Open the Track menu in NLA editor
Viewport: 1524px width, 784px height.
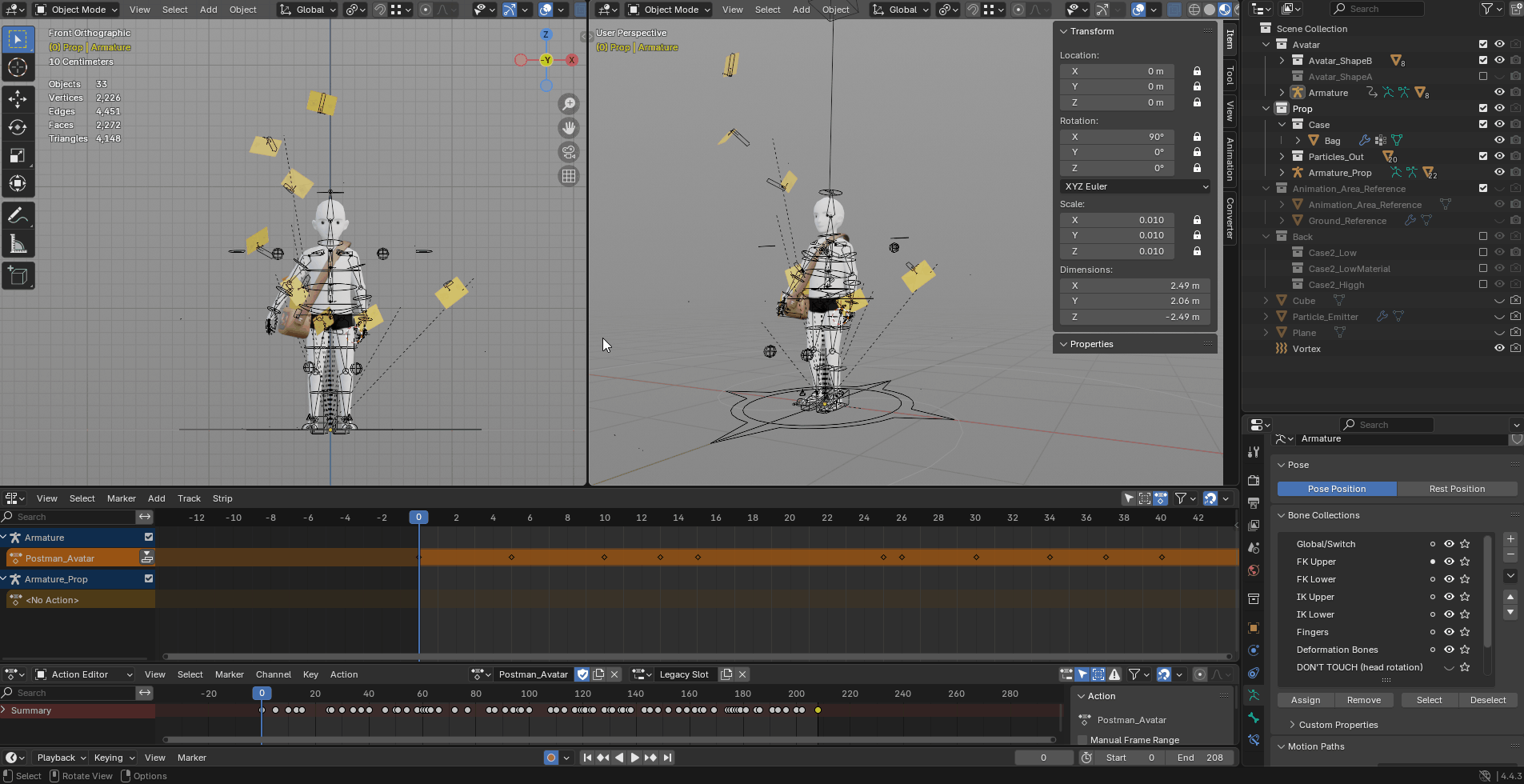coord(189,498)
